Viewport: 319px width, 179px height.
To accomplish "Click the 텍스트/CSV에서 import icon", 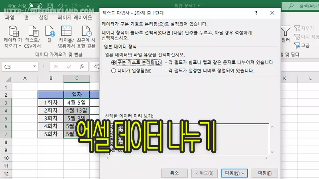I will [x=32, y=32].
